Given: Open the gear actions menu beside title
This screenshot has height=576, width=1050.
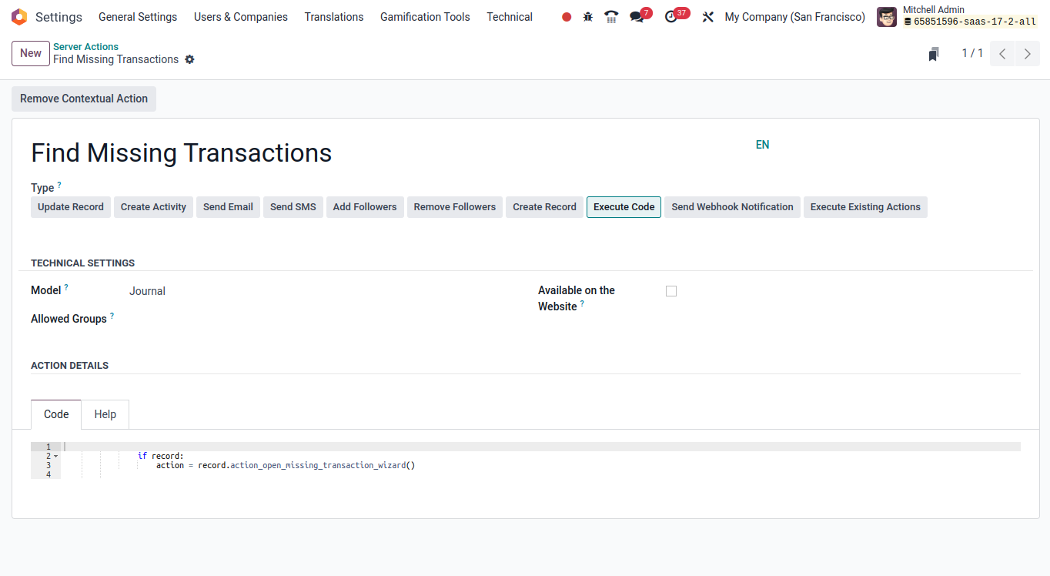Looking at the screenshot, I should point(189,59).
